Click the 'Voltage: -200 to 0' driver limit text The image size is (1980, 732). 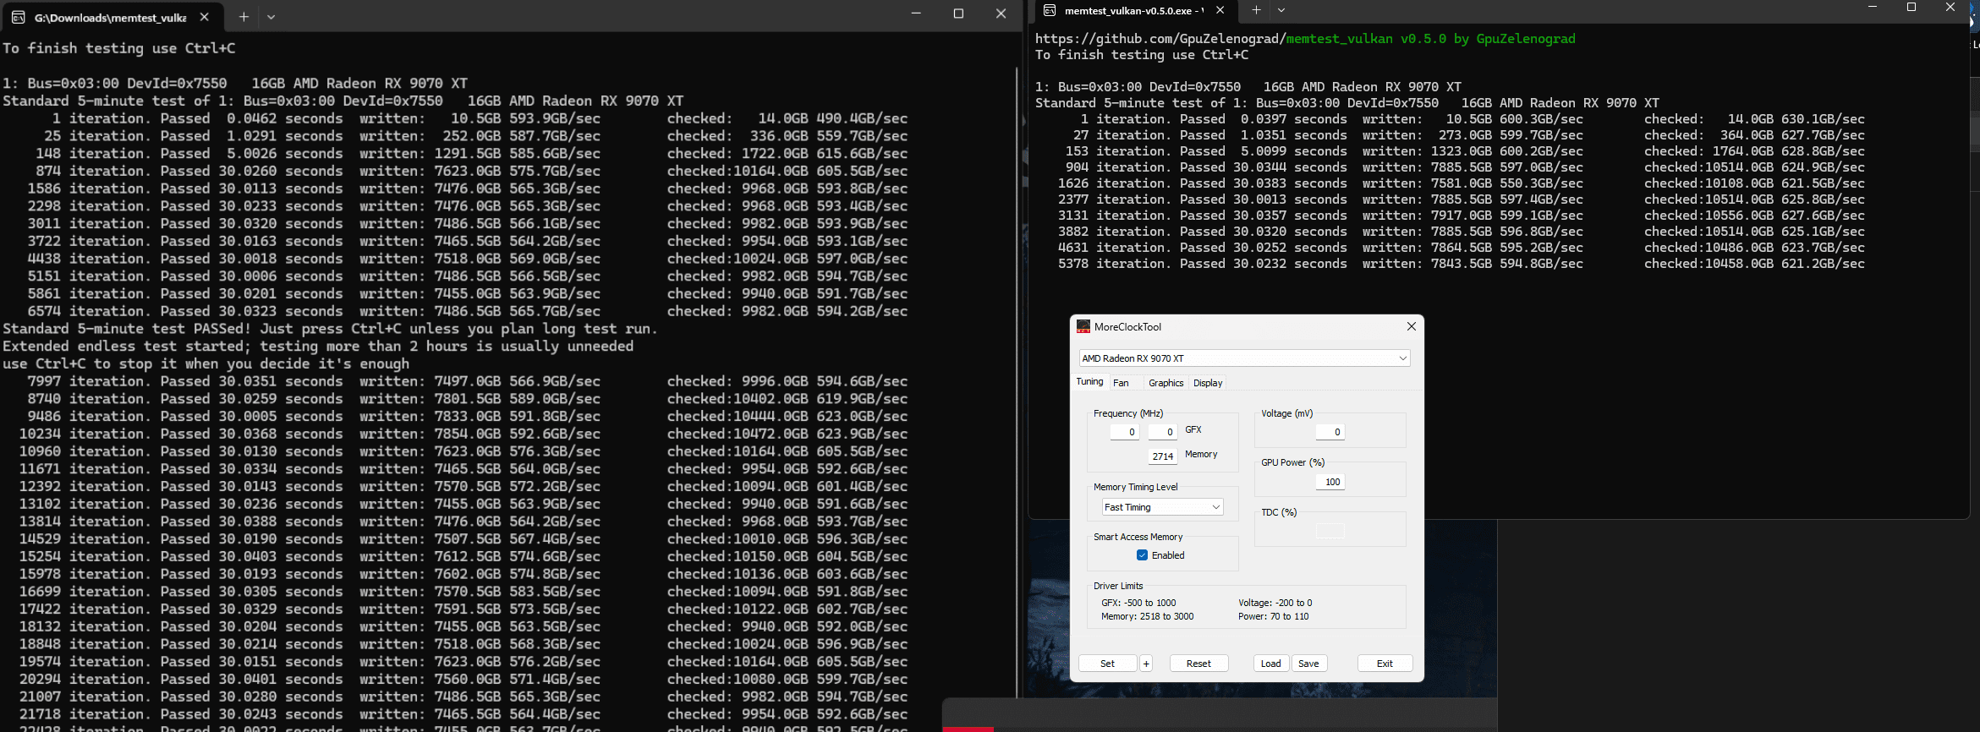point(1275,603)
